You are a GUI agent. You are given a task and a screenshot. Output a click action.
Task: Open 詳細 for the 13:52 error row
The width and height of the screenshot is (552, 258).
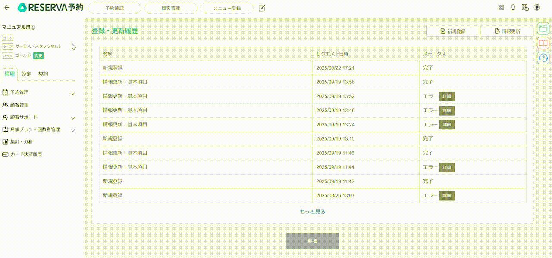point(447,96)
